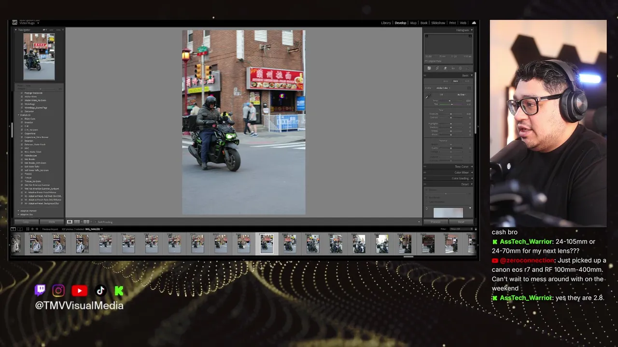The image size is (618, 347).
Task: Pick the White Balance eyedropper tool
Action: 428,96
